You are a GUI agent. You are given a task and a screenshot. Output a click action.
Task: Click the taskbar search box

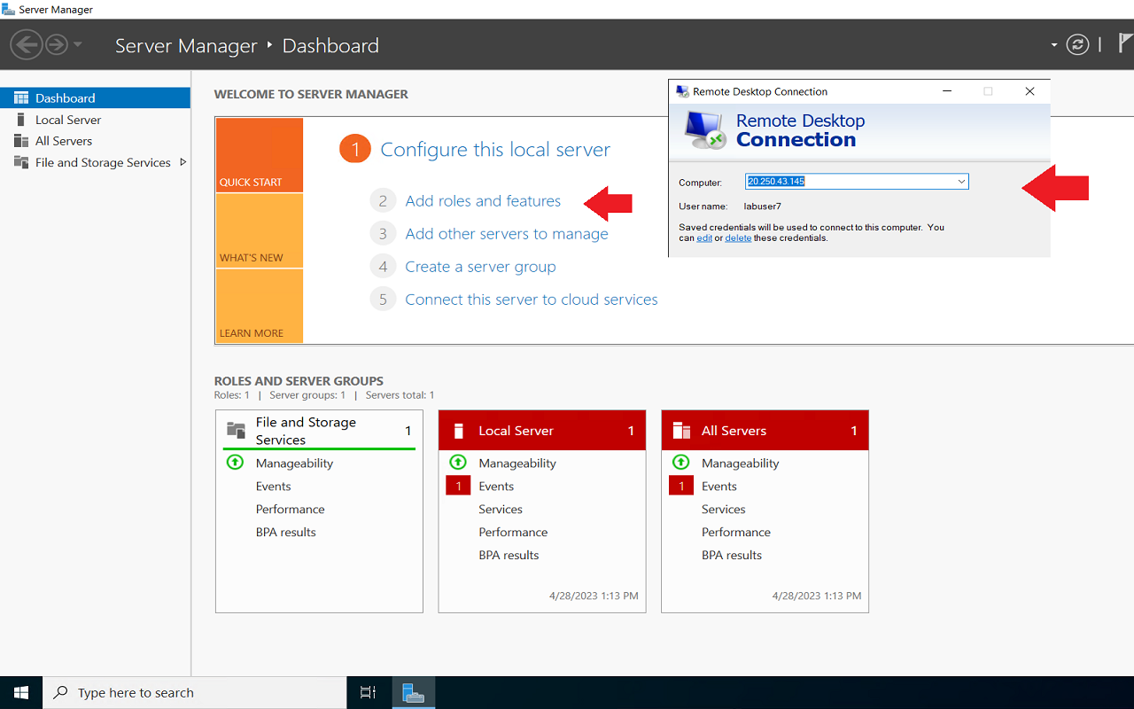(x=194, y=692)
